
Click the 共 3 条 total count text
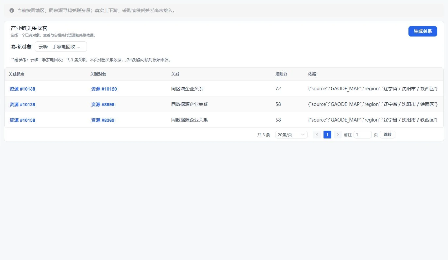264,135
